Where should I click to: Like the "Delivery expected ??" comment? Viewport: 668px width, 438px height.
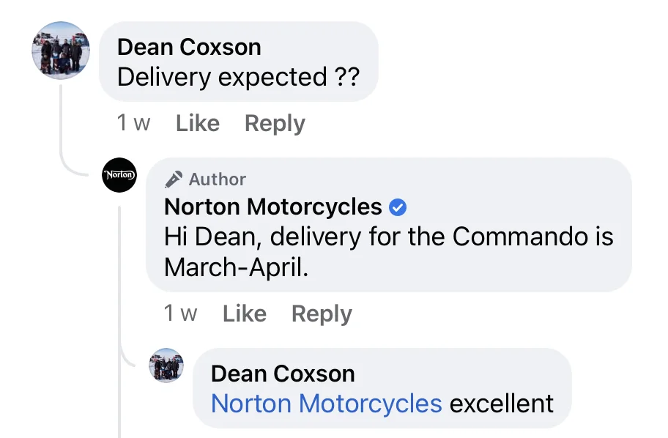(x=198, y=123)
